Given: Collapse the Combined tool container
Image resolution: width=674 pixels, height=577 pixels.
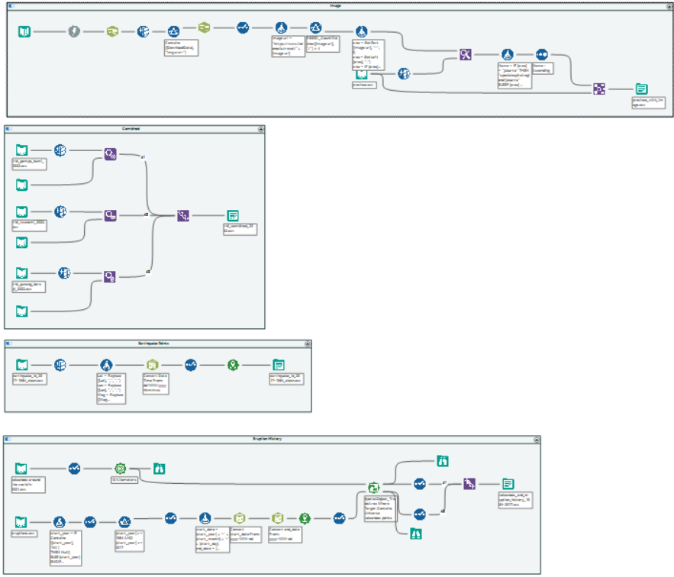Looking at the screenshot, I should coord(260,129).
